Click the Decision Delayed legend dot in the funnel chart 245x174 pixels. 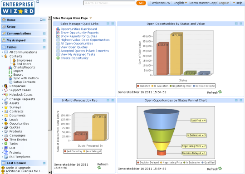click(x=138, y=163)
